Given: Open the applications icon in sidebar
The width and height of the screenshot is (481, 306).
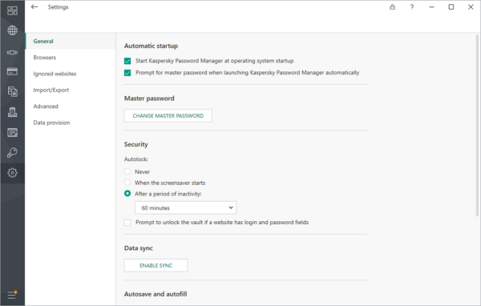Looking at the screenshot, I should [x=12, y=52].
